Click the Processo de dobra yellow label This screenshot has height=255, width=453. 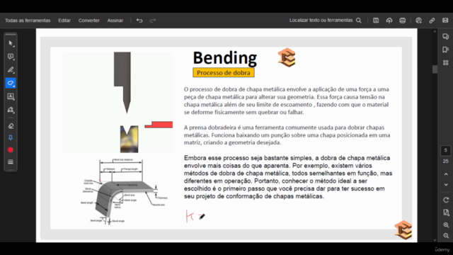224,72
